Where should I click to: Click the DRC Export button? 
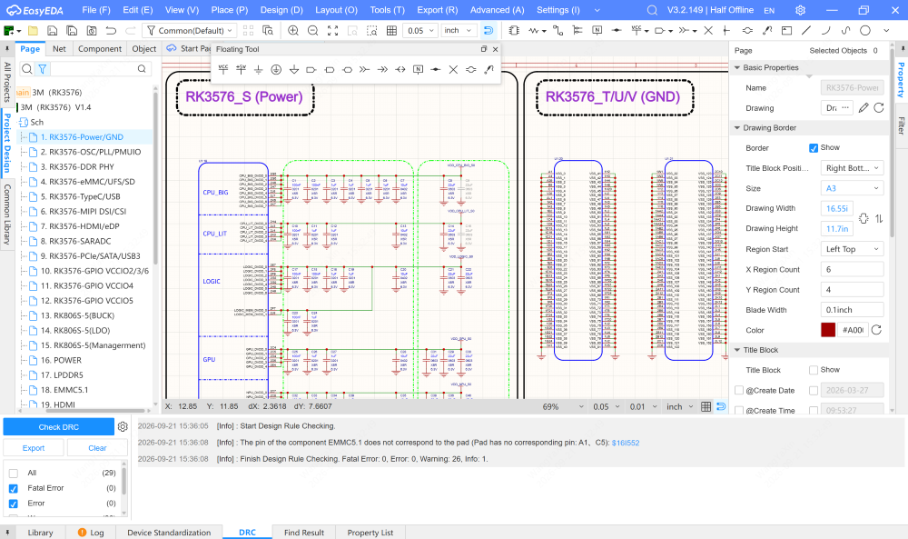[34, 448]
